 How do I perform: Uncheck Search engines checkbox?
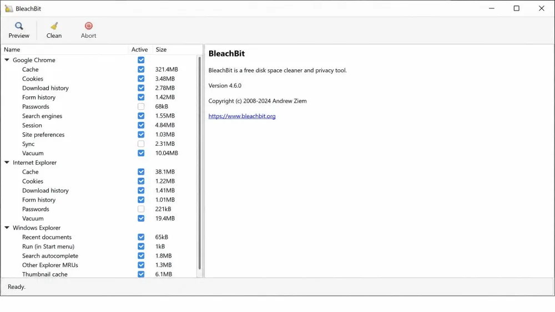(x=141, y=116)
